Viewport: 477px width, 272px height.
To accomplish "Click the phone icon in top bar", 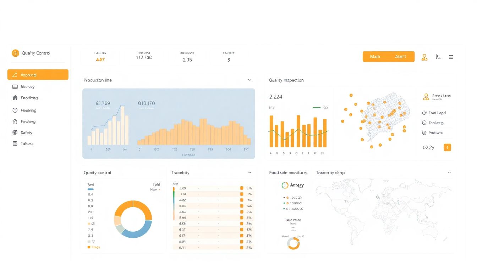I will 438,57.
